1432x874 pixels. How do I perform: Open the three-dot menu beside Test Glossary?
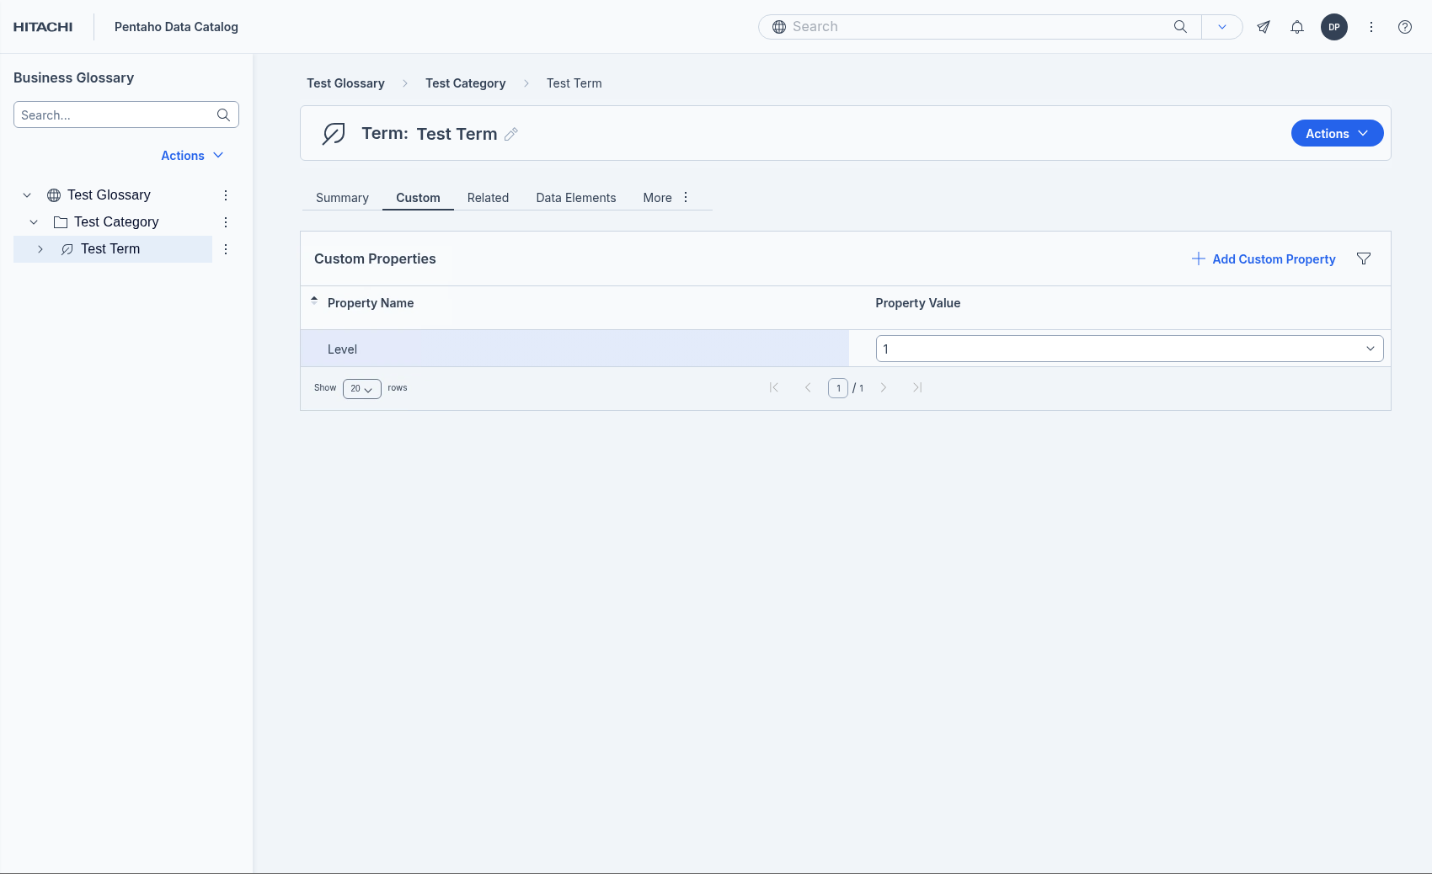coord(226,195)
